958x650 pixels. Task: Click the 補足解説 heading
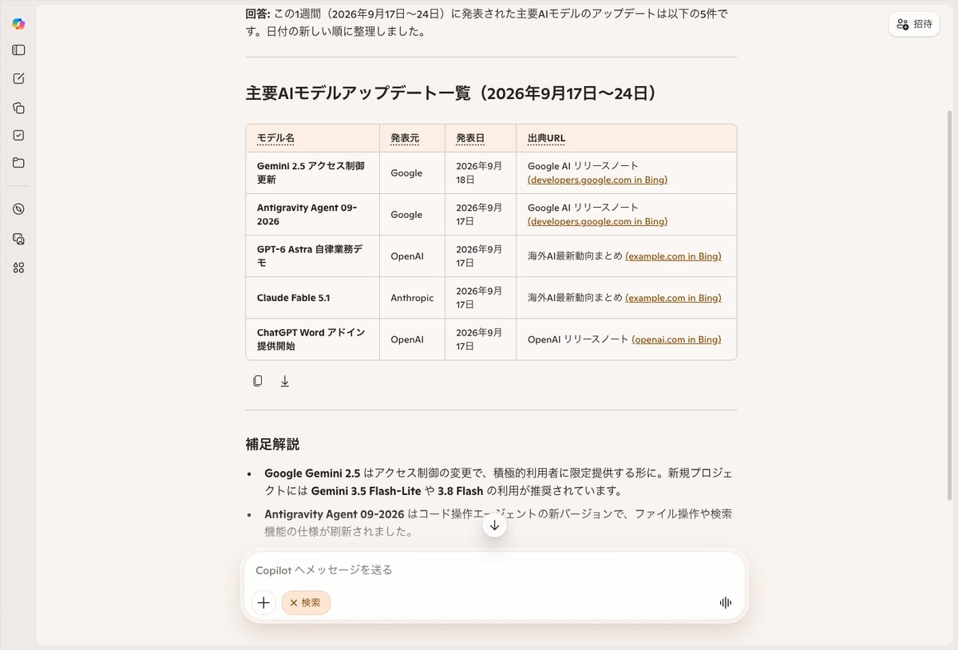(272, 444)
